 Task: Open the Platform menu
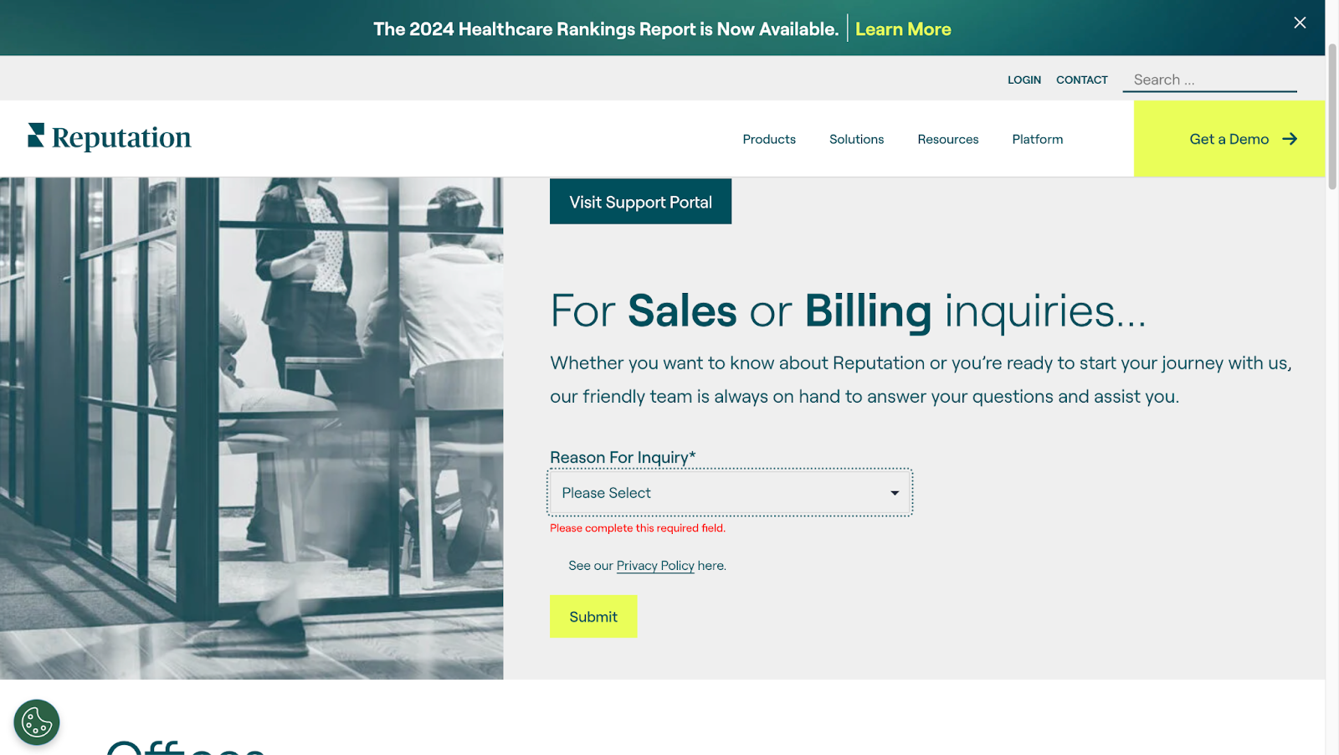coord(1038,139)
